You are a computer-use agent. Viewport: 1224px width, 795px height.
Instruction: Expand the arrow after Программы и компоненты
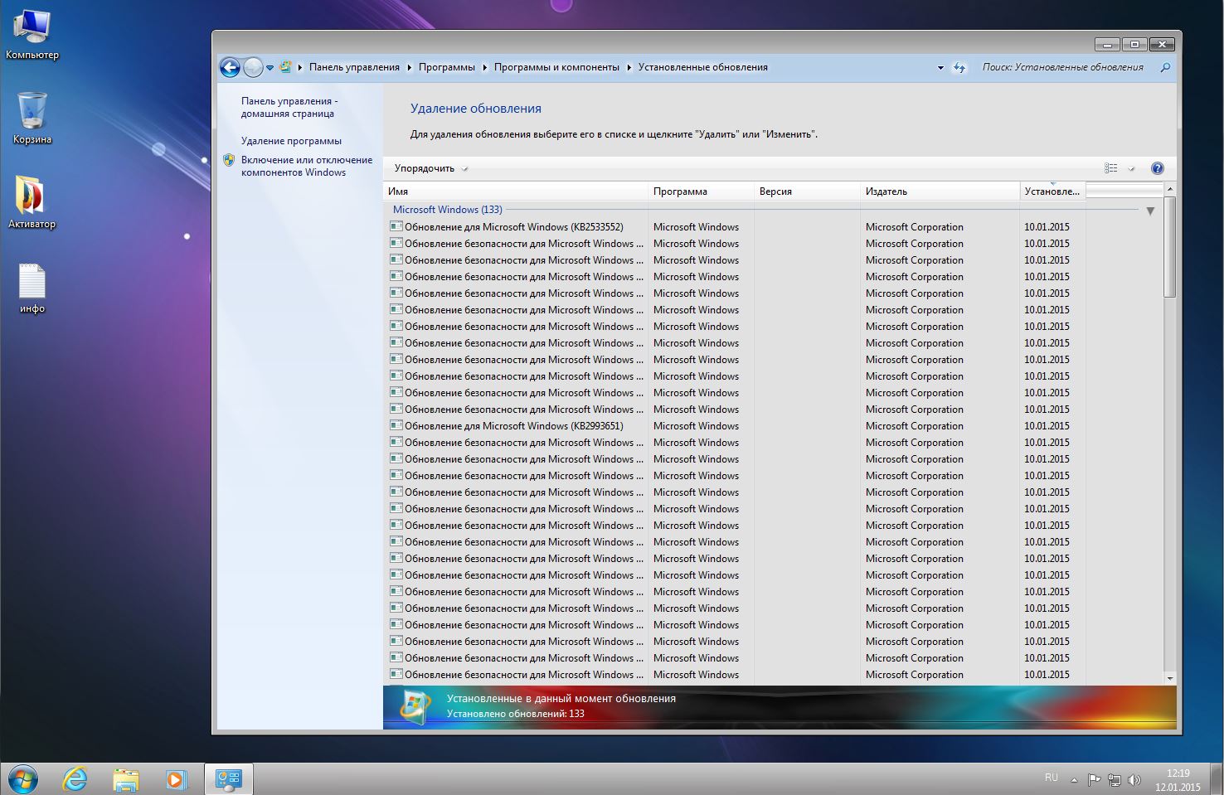629,67
